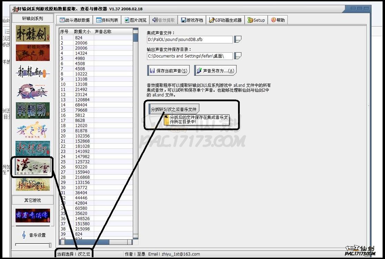
Task: Select the 汉之云 game logo
Action: (32, 168)
